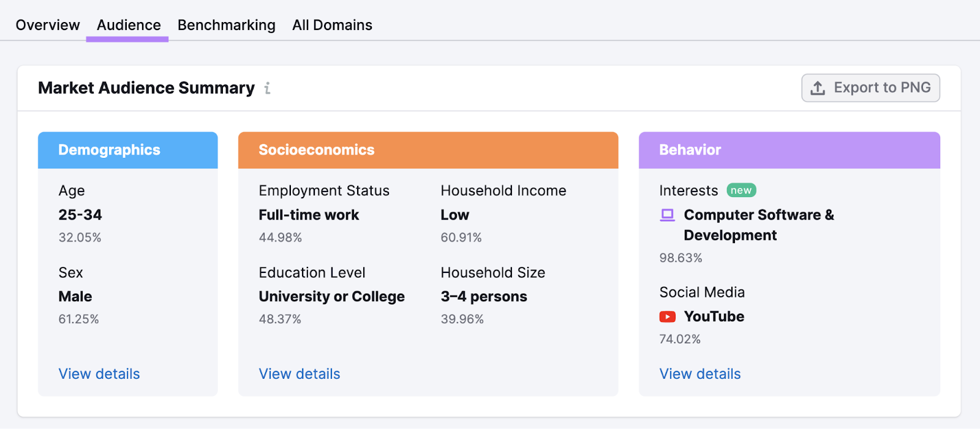Click the 32.05% age percentage
The width and height of the screenshot is (980, 429).
coord(80,237)
